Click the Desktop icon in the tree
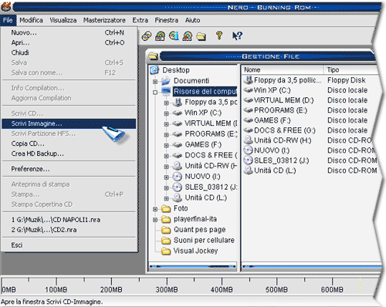Viewport: 386px width, 307px height. coord(154,70)
